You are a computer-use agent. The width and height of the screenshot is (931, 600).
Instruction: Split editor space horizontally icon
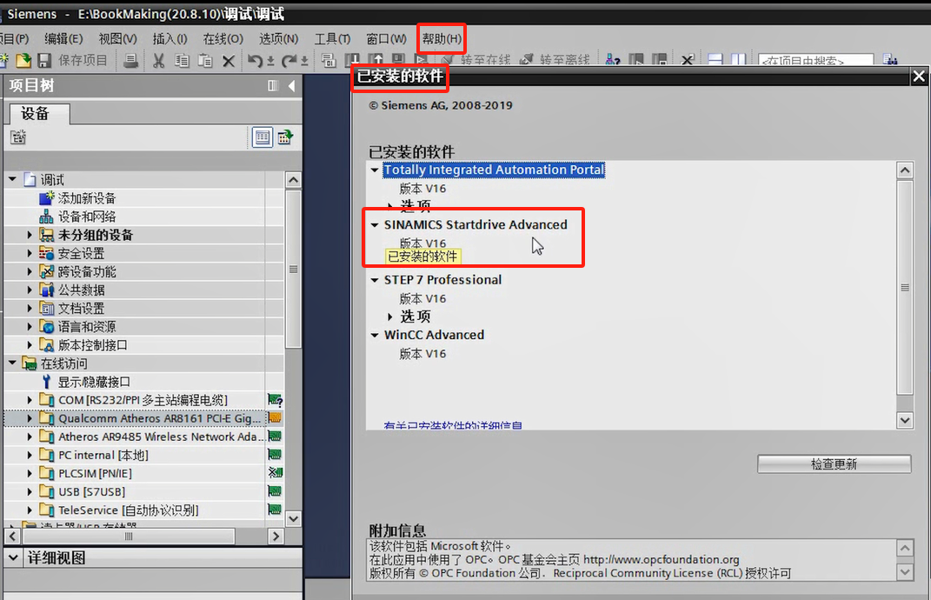(715, 59)
